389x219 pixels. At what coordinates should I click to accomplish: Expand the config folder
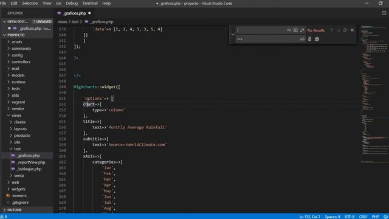coord(17,55)
